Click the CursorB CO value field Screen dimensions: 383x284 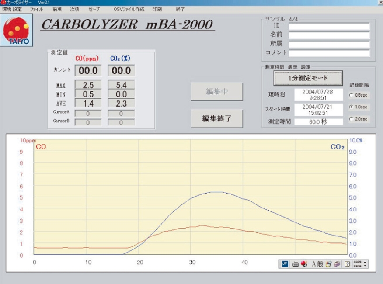click(88, 122)
